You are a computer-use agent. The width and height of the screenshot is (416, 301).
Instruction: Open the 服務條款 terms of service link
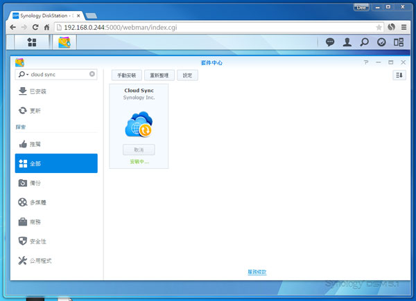[257, 272]
